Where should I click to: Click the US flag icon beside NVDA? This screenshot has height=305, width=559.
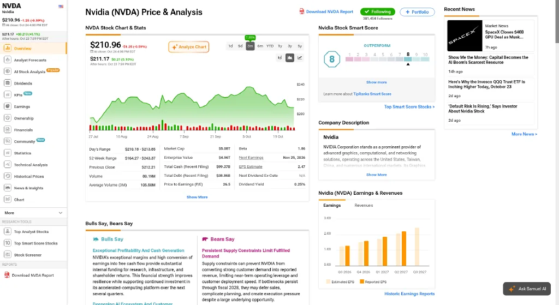point(61,7)
